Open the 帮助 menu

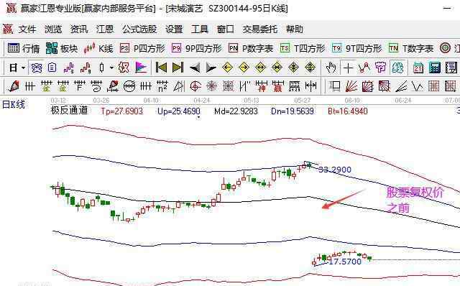pos(295,29)
